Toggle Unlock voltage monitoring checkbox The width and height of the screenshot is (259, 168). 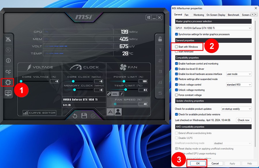pyautogui.click(x=176, y=90)
